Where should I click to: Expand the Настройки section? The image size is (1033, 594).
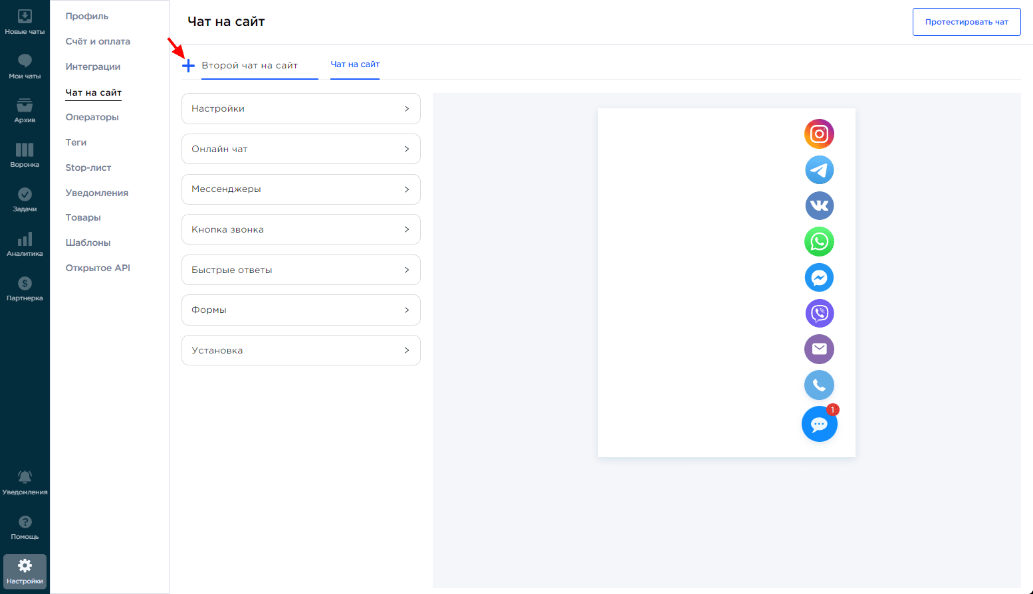coord(300,109)
